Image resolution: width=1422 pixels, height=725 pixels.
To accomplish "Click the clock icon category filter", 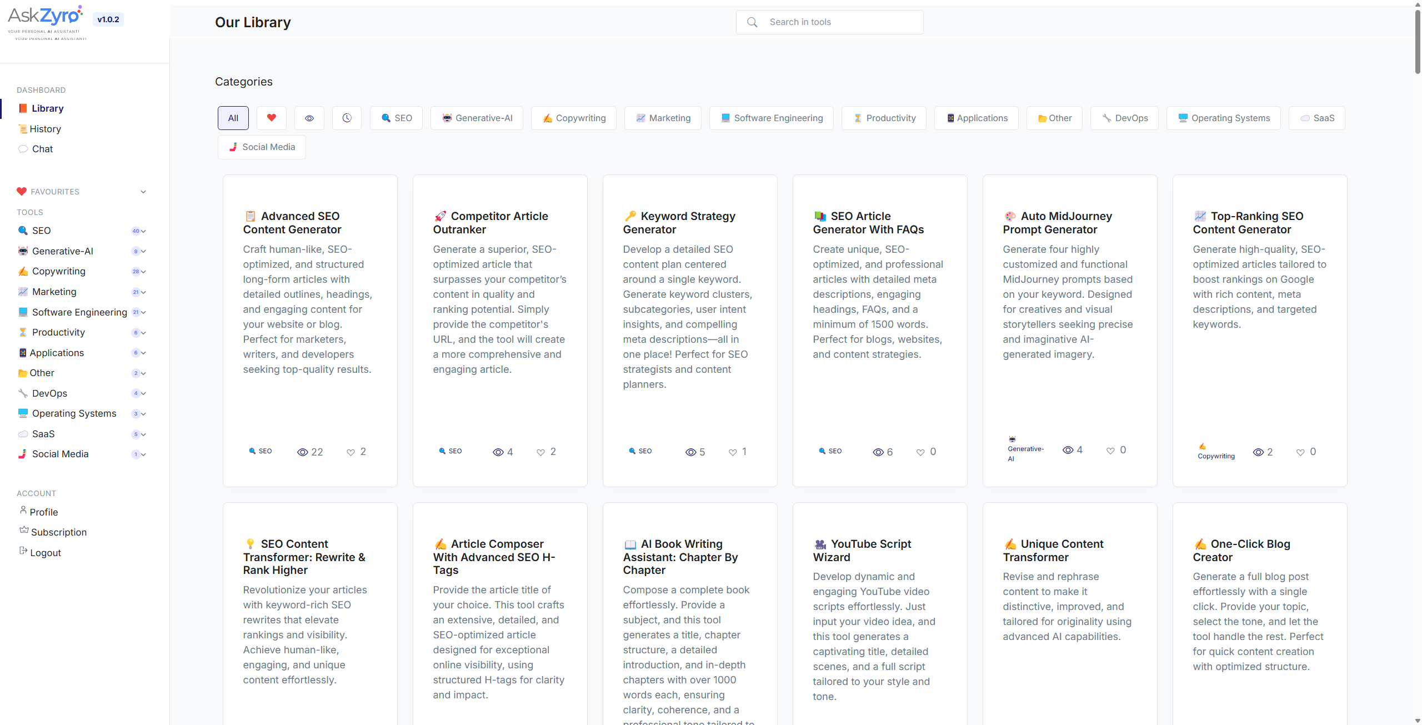I will 347,118.
